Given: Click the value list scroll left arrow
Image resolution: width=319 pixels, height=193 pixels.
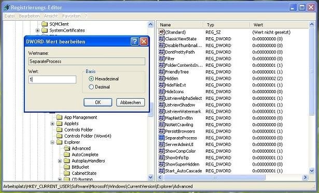Looking at the screenshot, I should pyautogui.click(x=160, y=177).
